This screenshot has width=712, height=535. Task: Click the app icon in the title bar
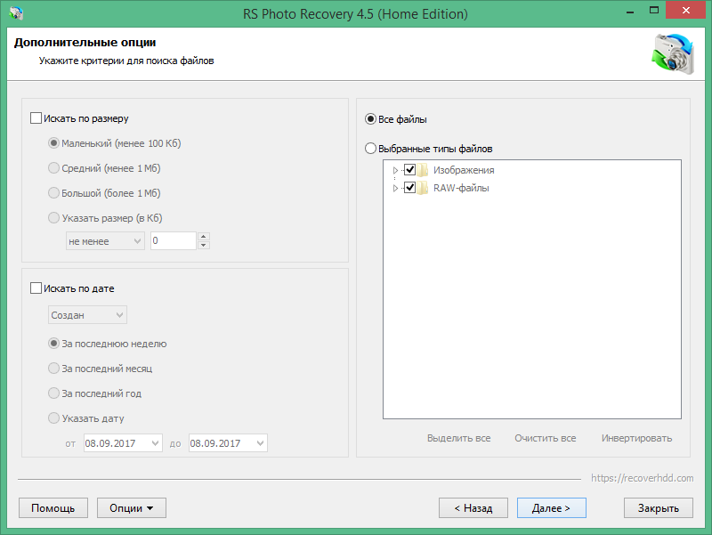pyautogui.click(x=15, y=14)
